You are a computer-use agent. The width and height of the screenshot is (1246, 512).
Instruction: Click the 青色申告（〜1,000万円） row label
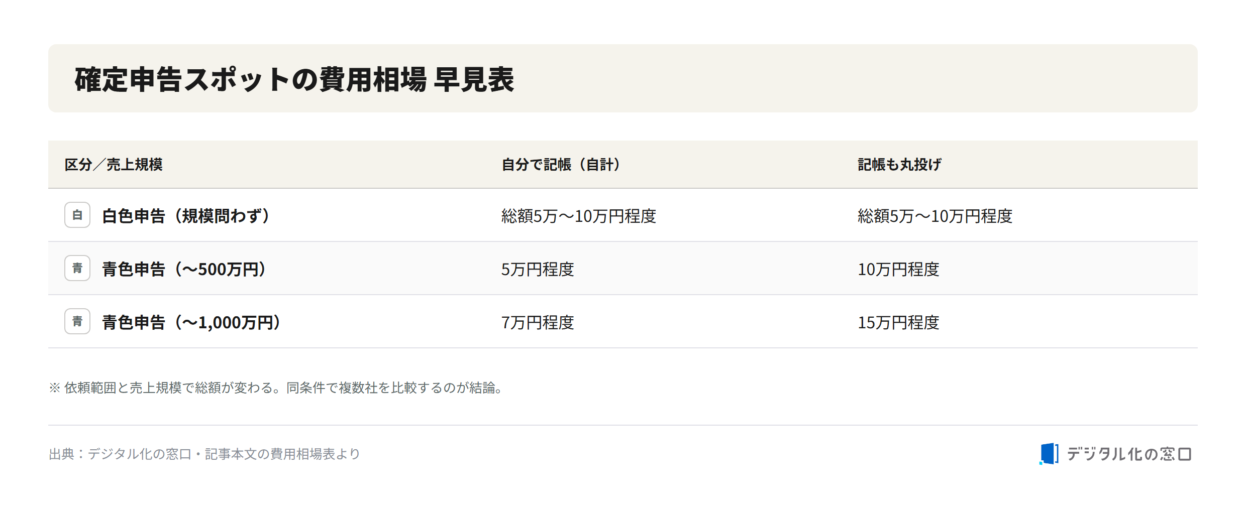[191, 322]
